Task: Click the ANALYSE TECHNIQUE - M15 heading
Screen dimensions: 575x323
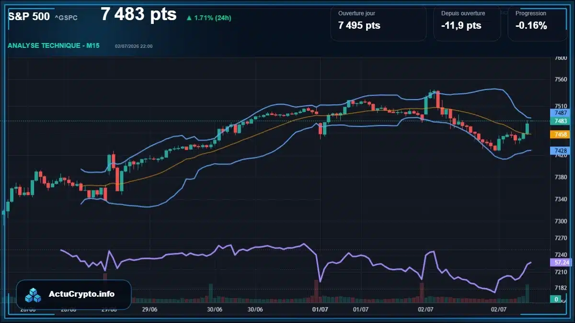Action: (x=54, y=45)
